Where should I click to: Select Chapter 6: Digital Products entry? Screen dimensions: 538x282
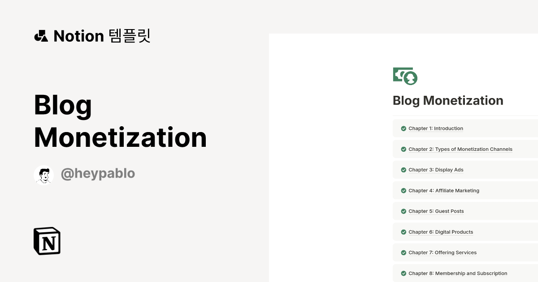pyautogui.click(x=441, y=232)
